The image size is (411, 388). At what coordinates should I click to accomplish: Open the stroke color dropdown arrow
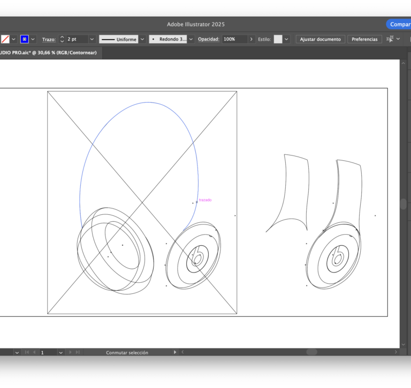pyautogui.click(x=33, y=39)
